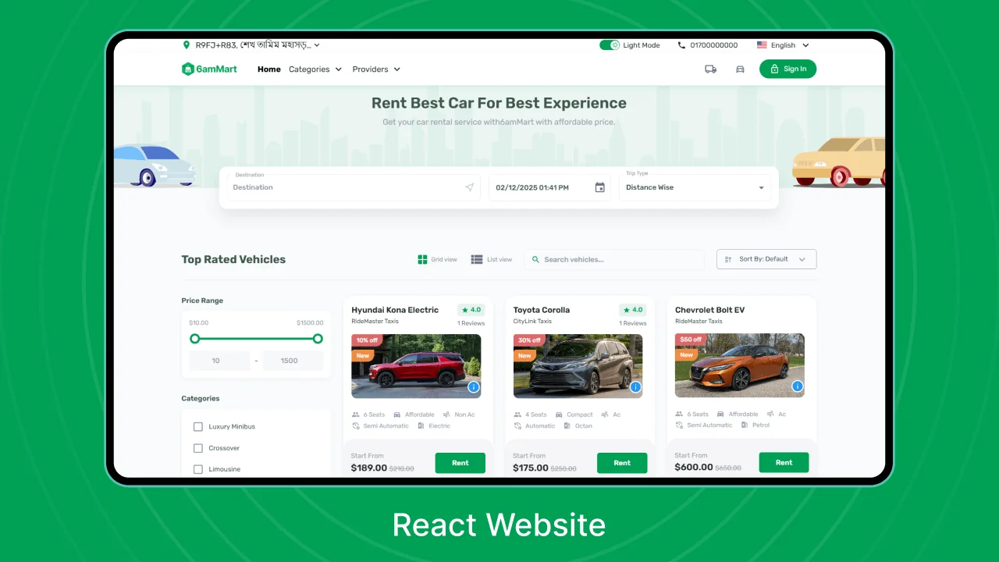Expand the Trip Type Distance Wise dropdown
Screen dimensions: 999x562
(694, 187)
